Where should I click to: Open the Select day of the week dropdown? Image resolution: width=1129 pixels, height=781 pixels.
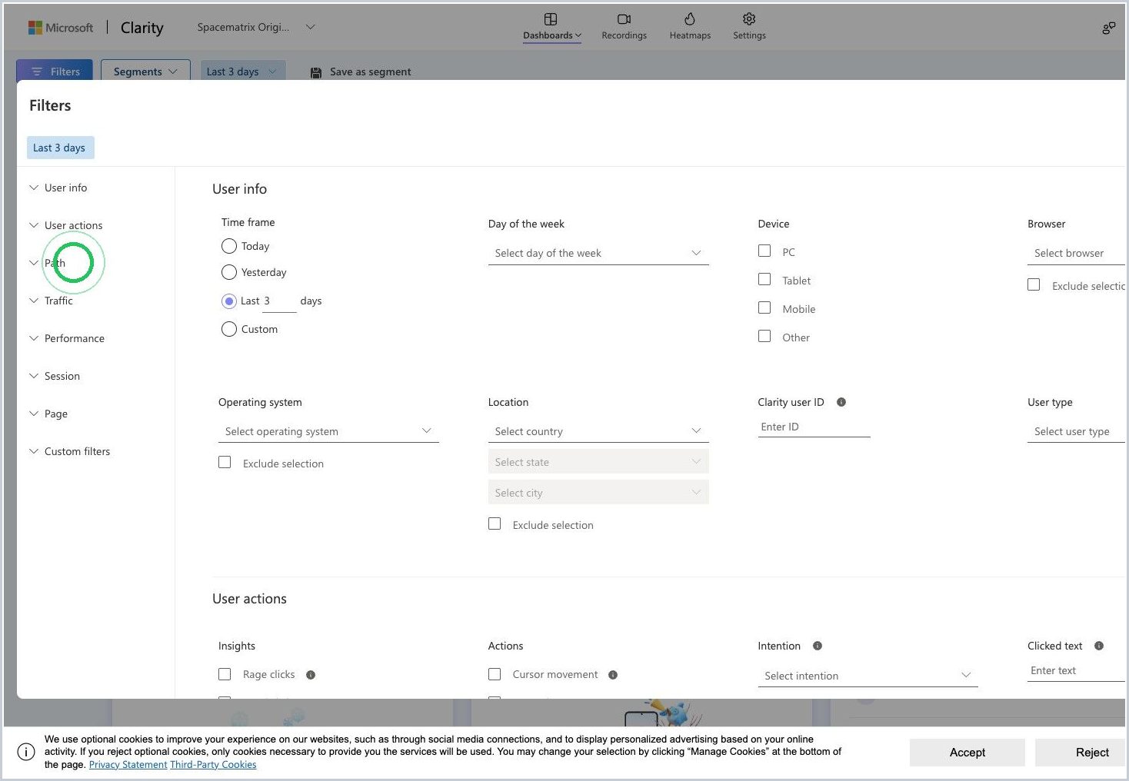(x=598, y=253)
